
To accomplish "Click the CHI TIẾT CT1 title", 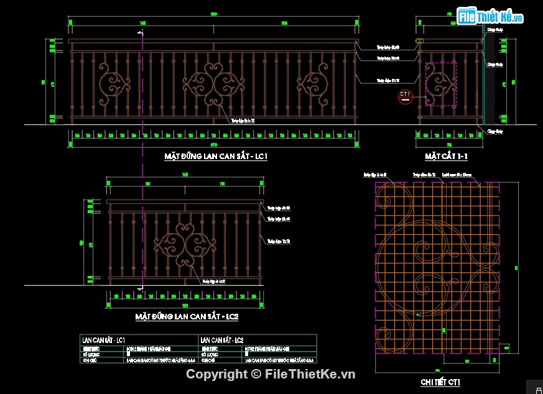I will pyautogui.click(x=440, y=382).
